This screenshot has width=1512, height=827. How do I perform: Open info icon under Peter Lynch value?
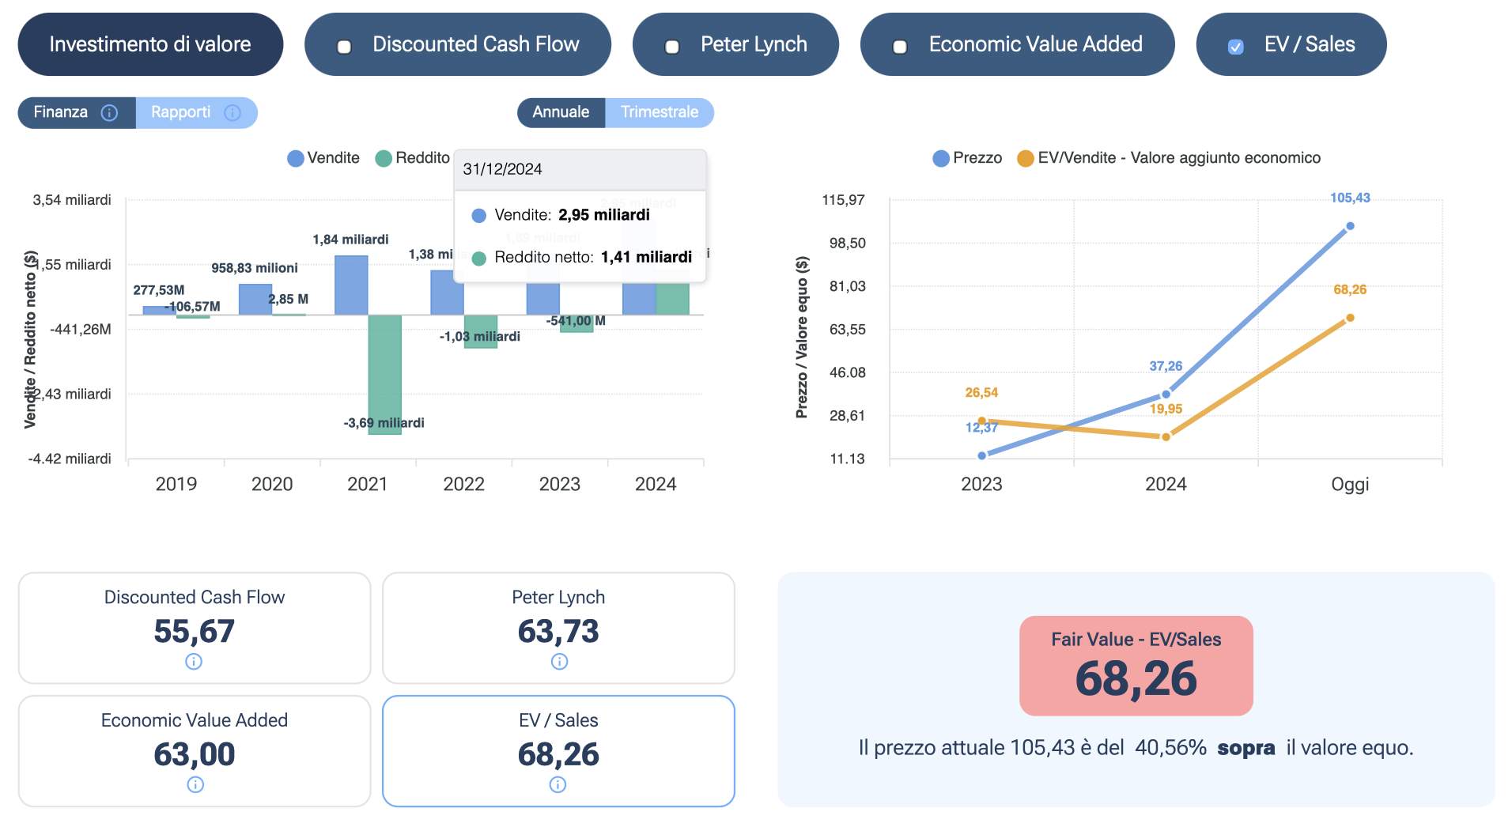(559, 661)
